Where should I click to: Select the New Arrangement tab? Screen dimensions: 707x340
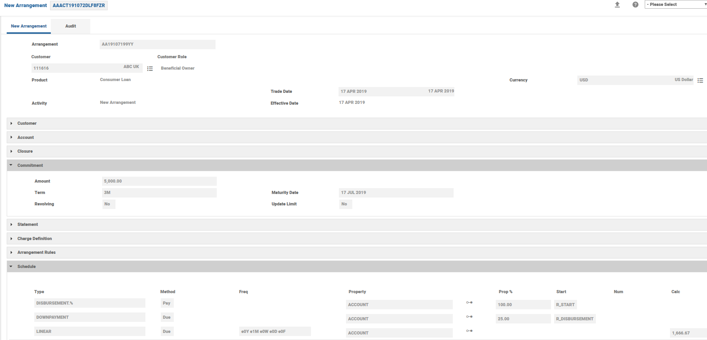pos(29,26)
